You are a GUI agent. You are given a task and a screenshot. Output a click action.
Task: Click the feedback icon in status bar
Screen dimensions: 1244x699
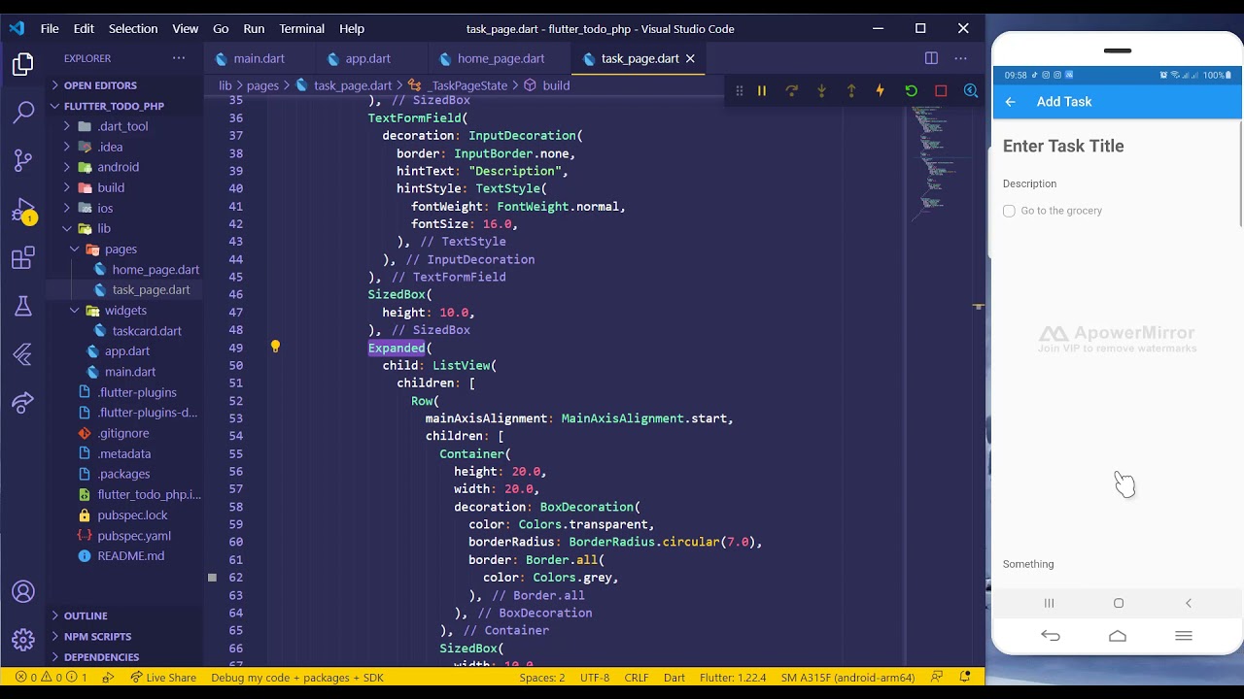937,677
